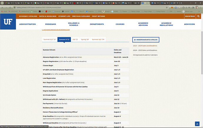Switch to the Summer A/C '23 tab
This screenshot has height=128, width=203.
pos(50,40)
